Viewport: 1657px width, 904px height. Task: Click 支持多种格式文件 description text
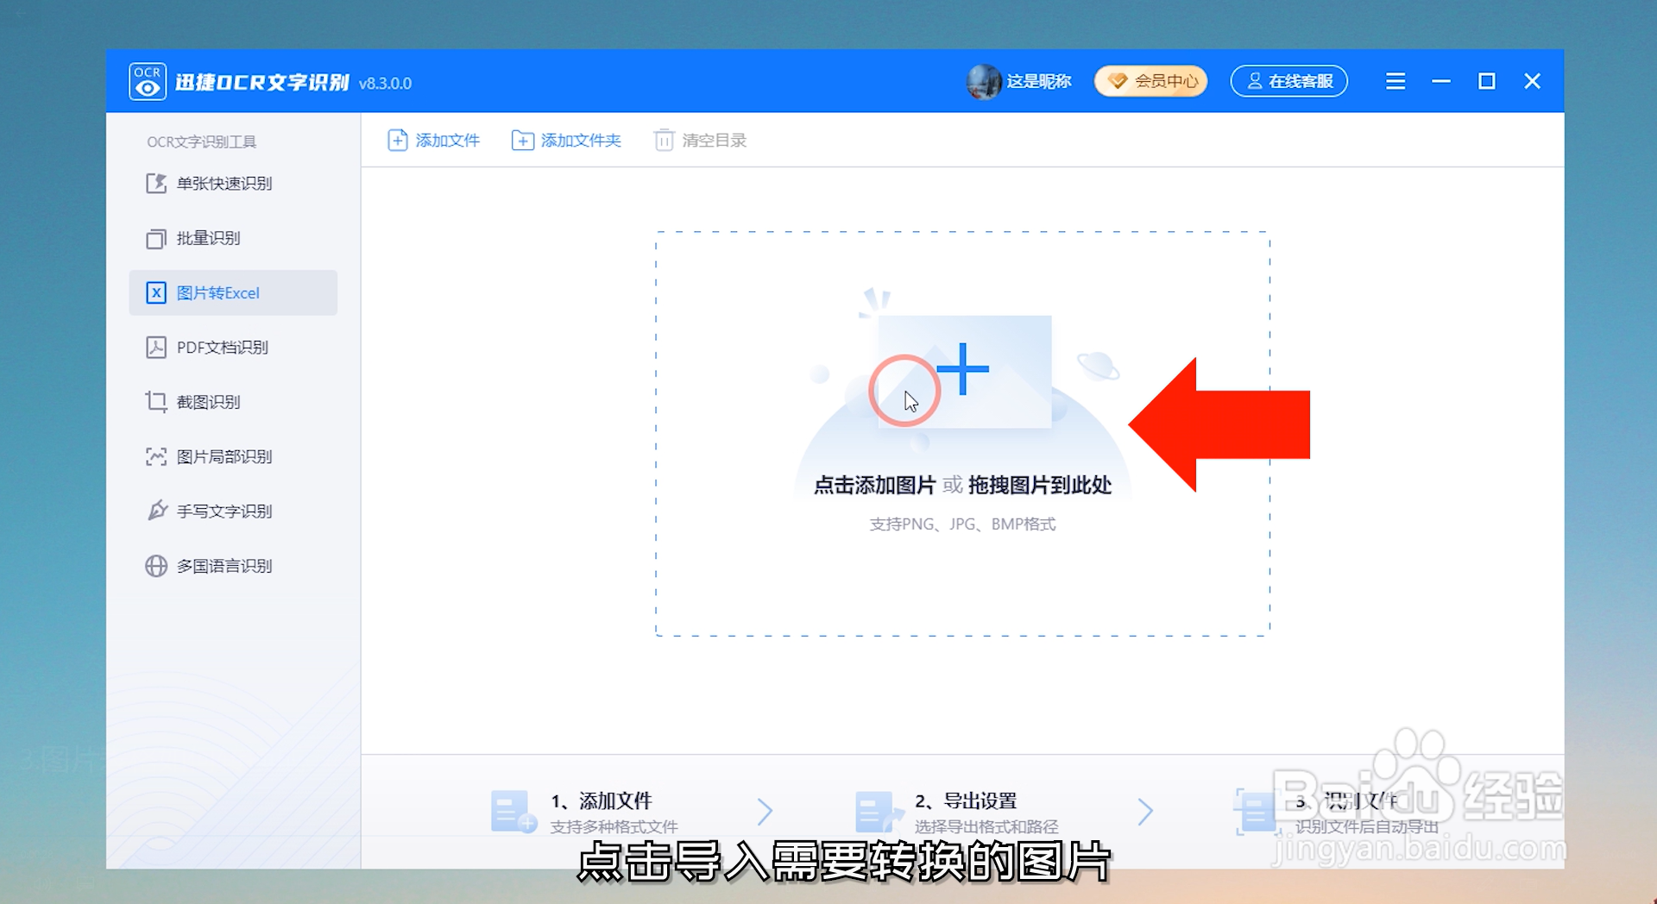tap(614, 826)
